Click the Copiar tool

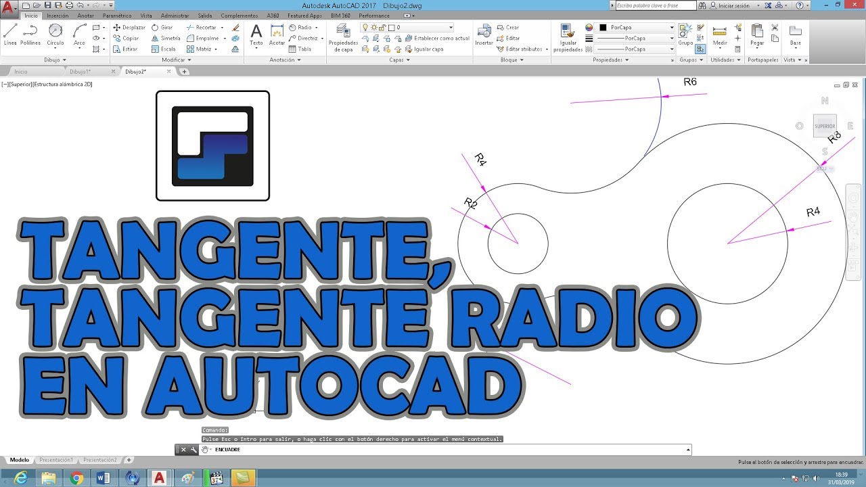[126, 39]
